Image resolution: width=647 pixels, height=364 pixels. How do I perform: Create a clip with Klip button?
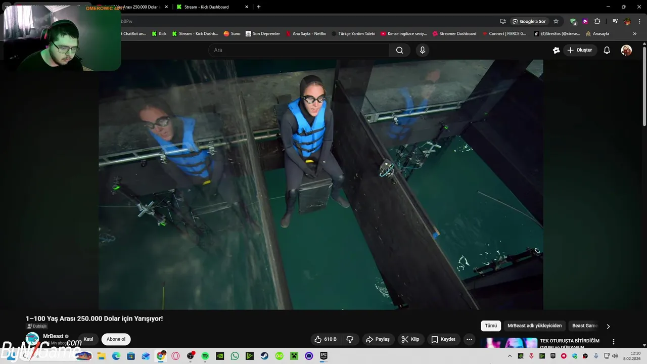[x=410, y=339]
